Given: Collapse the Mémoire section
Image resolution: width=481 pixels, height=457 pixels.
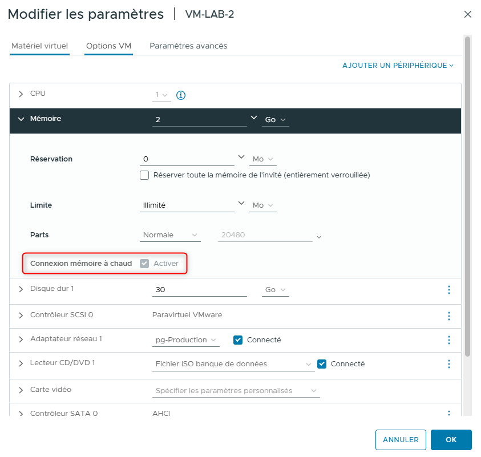Looking at the screenshot, I should pos(22,119).
